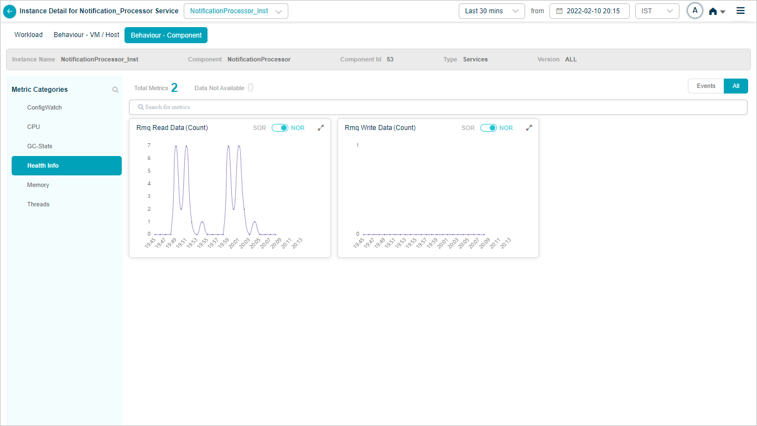The image size is (757, 426).
Task: Toggle SOR/NOR switch for Rmq Read Data
Action: [280, 128]
